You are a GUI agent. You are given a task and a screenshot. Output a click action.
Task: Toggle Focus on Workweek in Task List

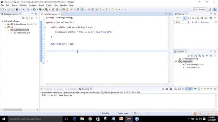coord(193,18)
